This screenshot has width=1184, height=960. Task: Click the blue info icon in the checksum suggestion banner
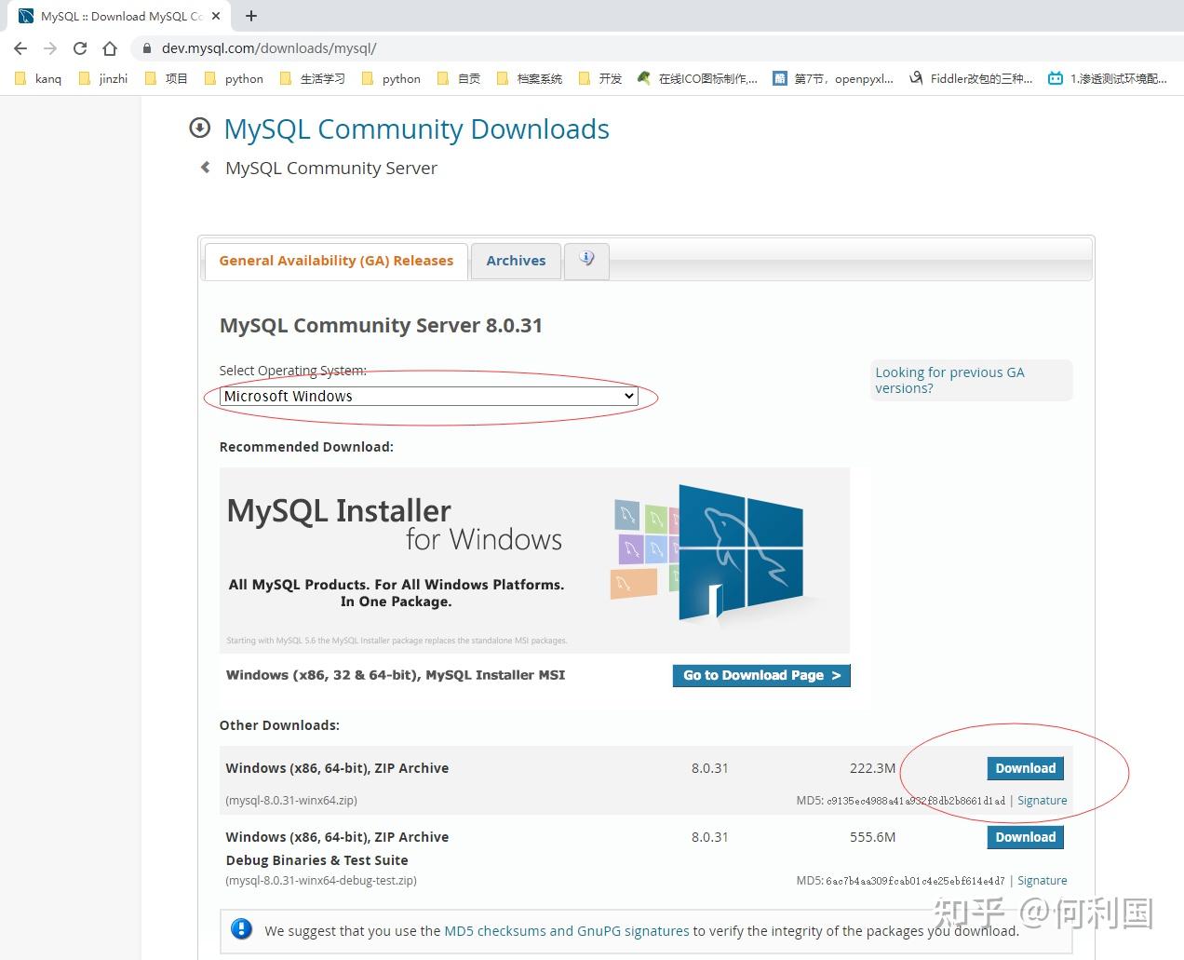coord(242,930)
